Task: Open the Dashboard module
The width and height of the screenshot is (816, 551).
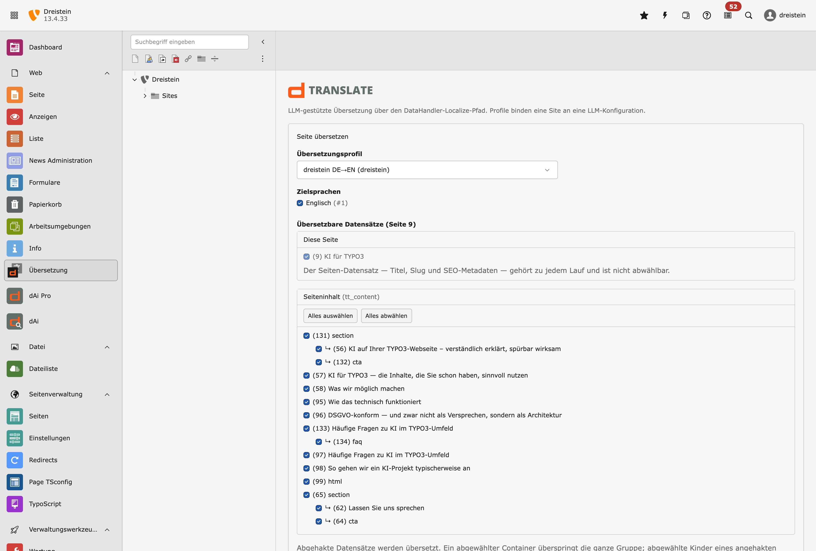Action: click(61, 47)
